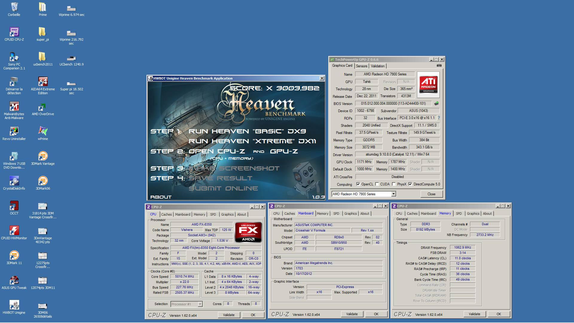
Task: Toggle the CUDA checkbox in GPU-Z
Action: coord(377,184)
